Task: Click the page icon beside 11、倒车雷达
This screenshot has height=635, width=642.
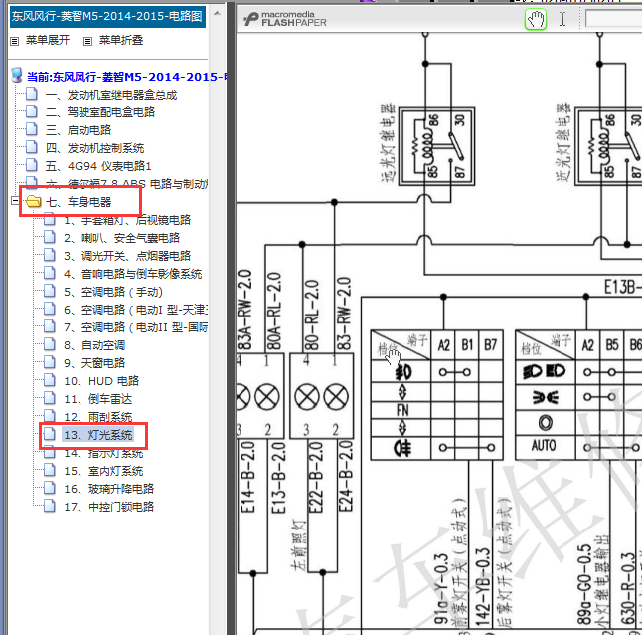Action: (x=50, y=398)
